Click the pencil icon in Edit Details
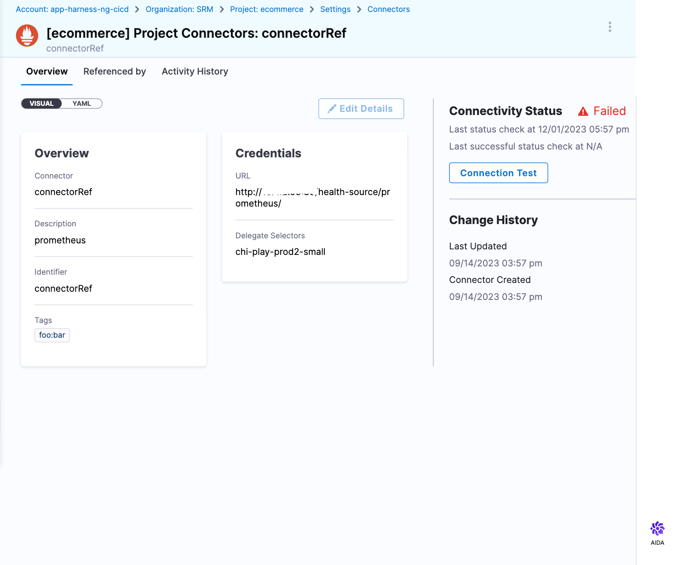679x565 pixels. point(332,109)
